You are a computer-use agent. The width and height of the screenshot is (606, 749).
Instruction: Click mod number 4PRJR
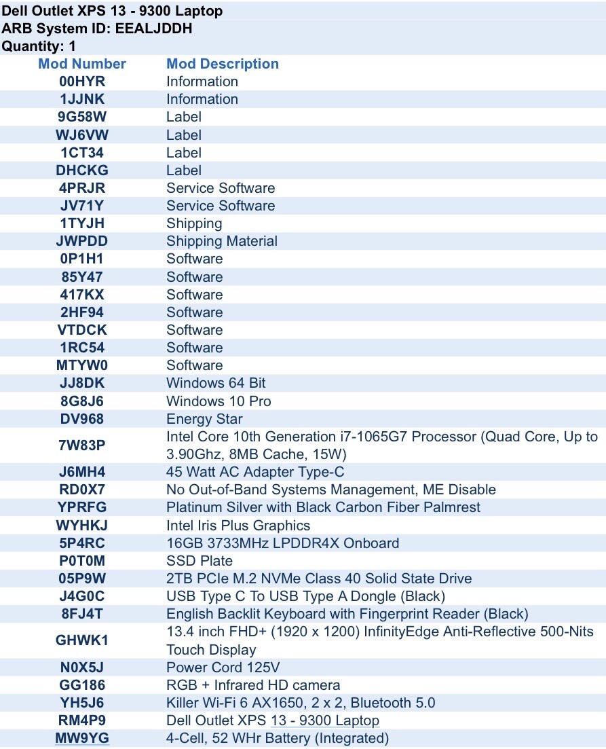[x=82, y=187]
